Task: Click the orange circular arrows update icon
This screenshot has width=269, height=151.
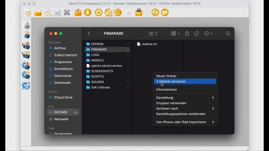Action: [155, 13]
